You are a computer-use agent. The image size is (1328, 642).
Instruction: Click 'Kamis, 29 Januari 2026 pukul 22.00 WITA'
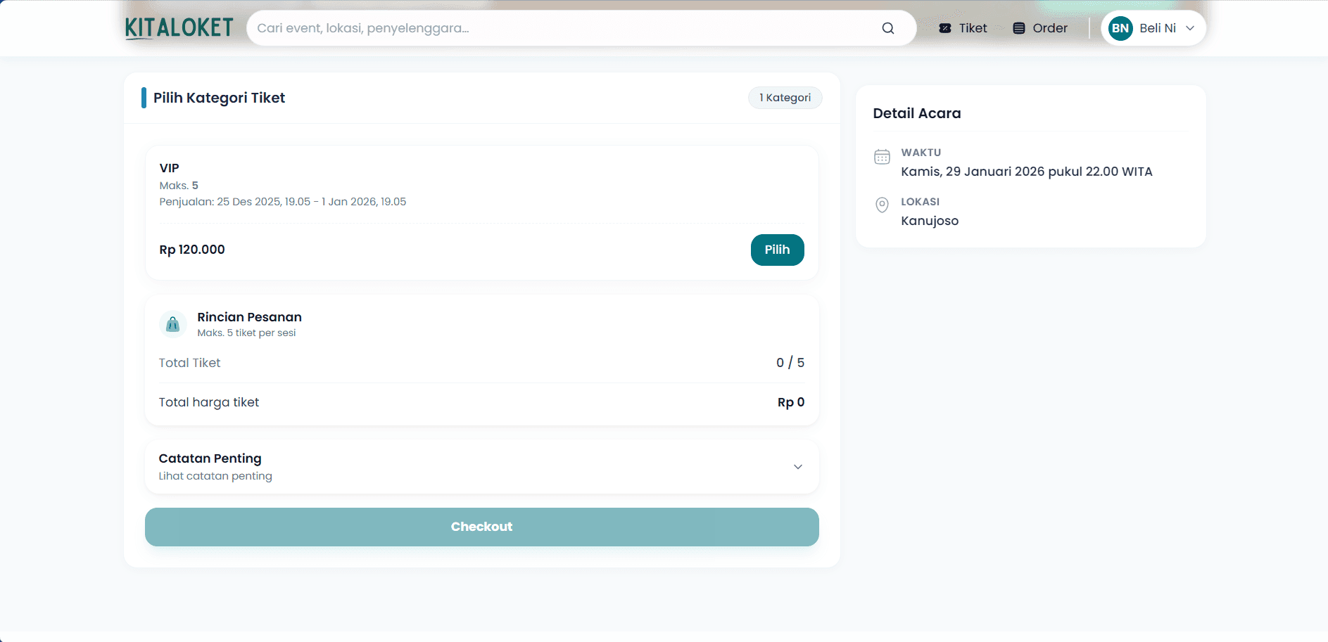[1027, 172]
